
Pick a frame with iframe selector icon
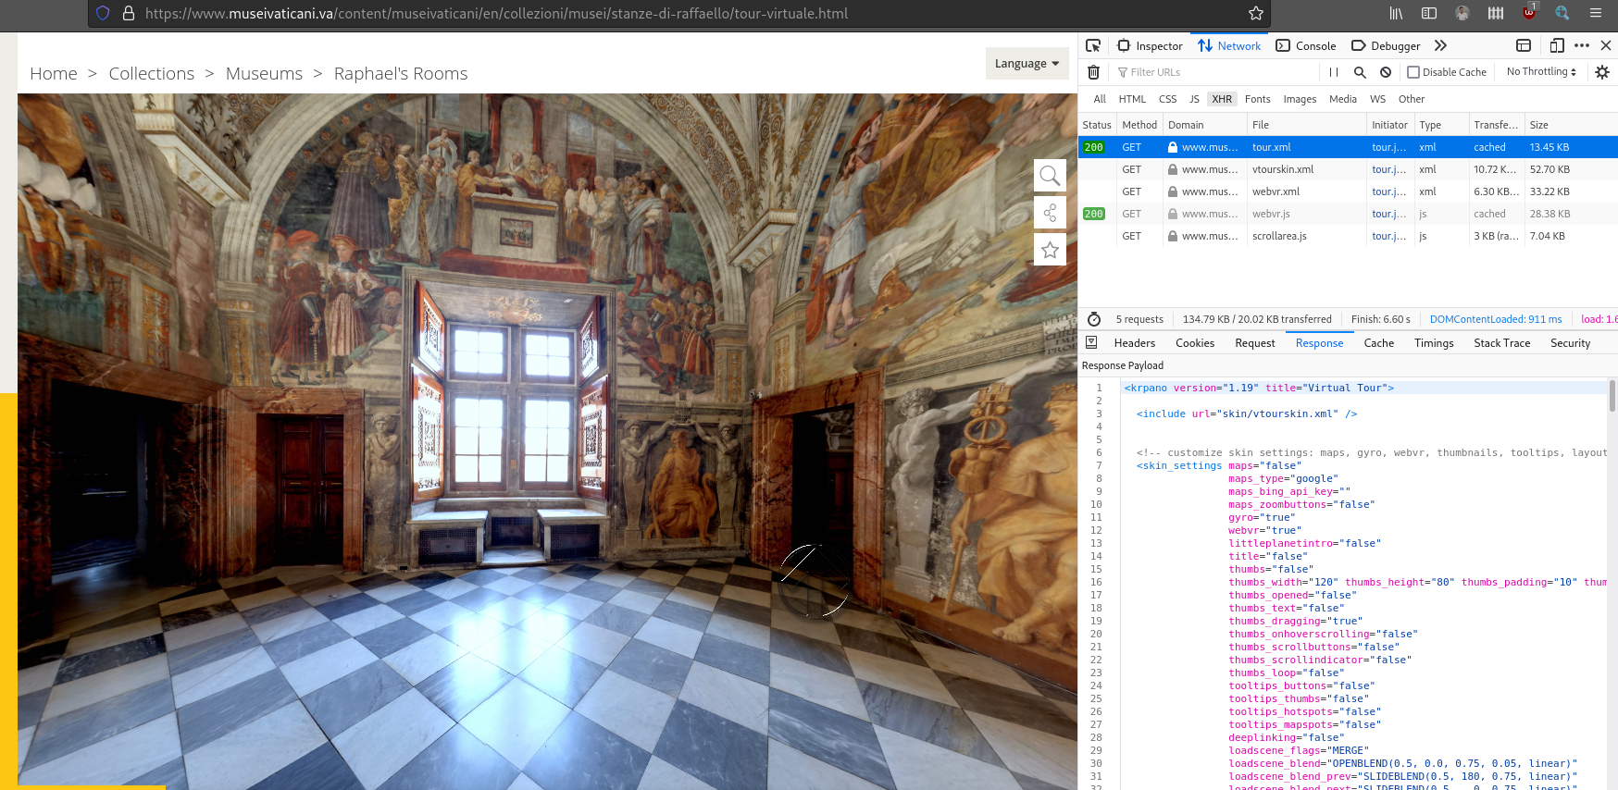tap(1524, 45)
